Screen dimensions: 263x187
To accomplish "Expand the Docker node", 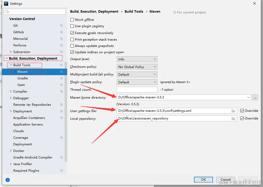I will (11, 151).
